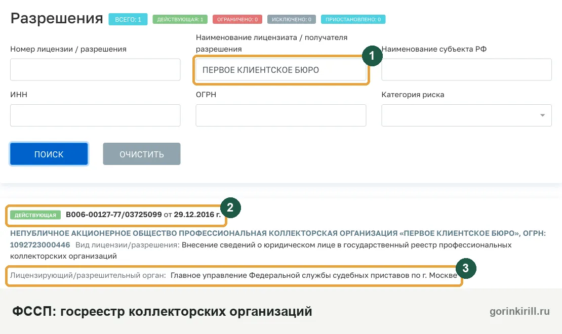This screenshot has height=334, width=562.
Task: Click the ПОИСК search button
Action: [49, 154]
